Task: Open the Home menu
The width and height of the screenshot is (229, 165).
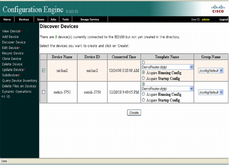Action: 7,19
